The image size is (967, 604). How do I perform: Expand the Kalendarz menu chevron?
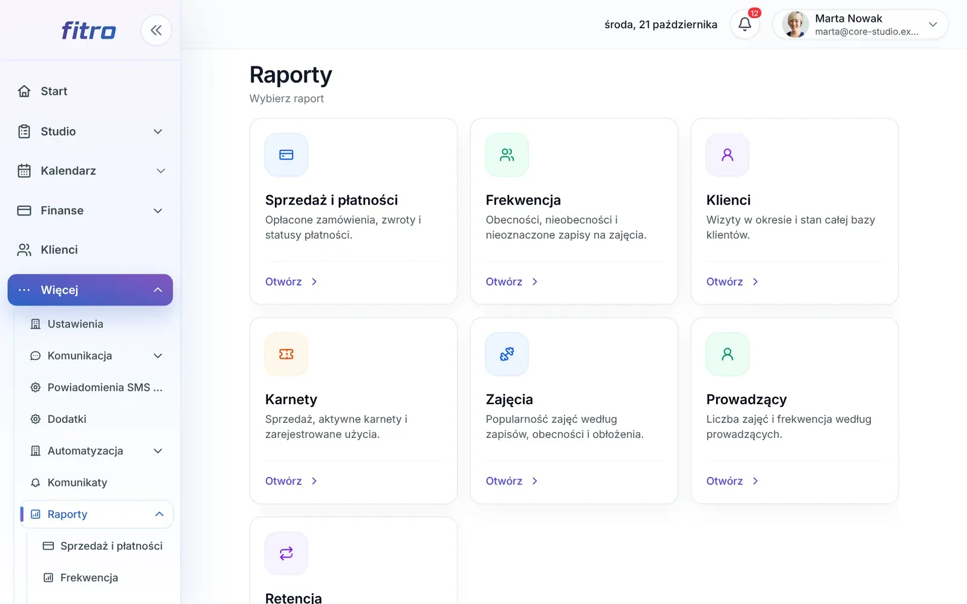(161, 171)
